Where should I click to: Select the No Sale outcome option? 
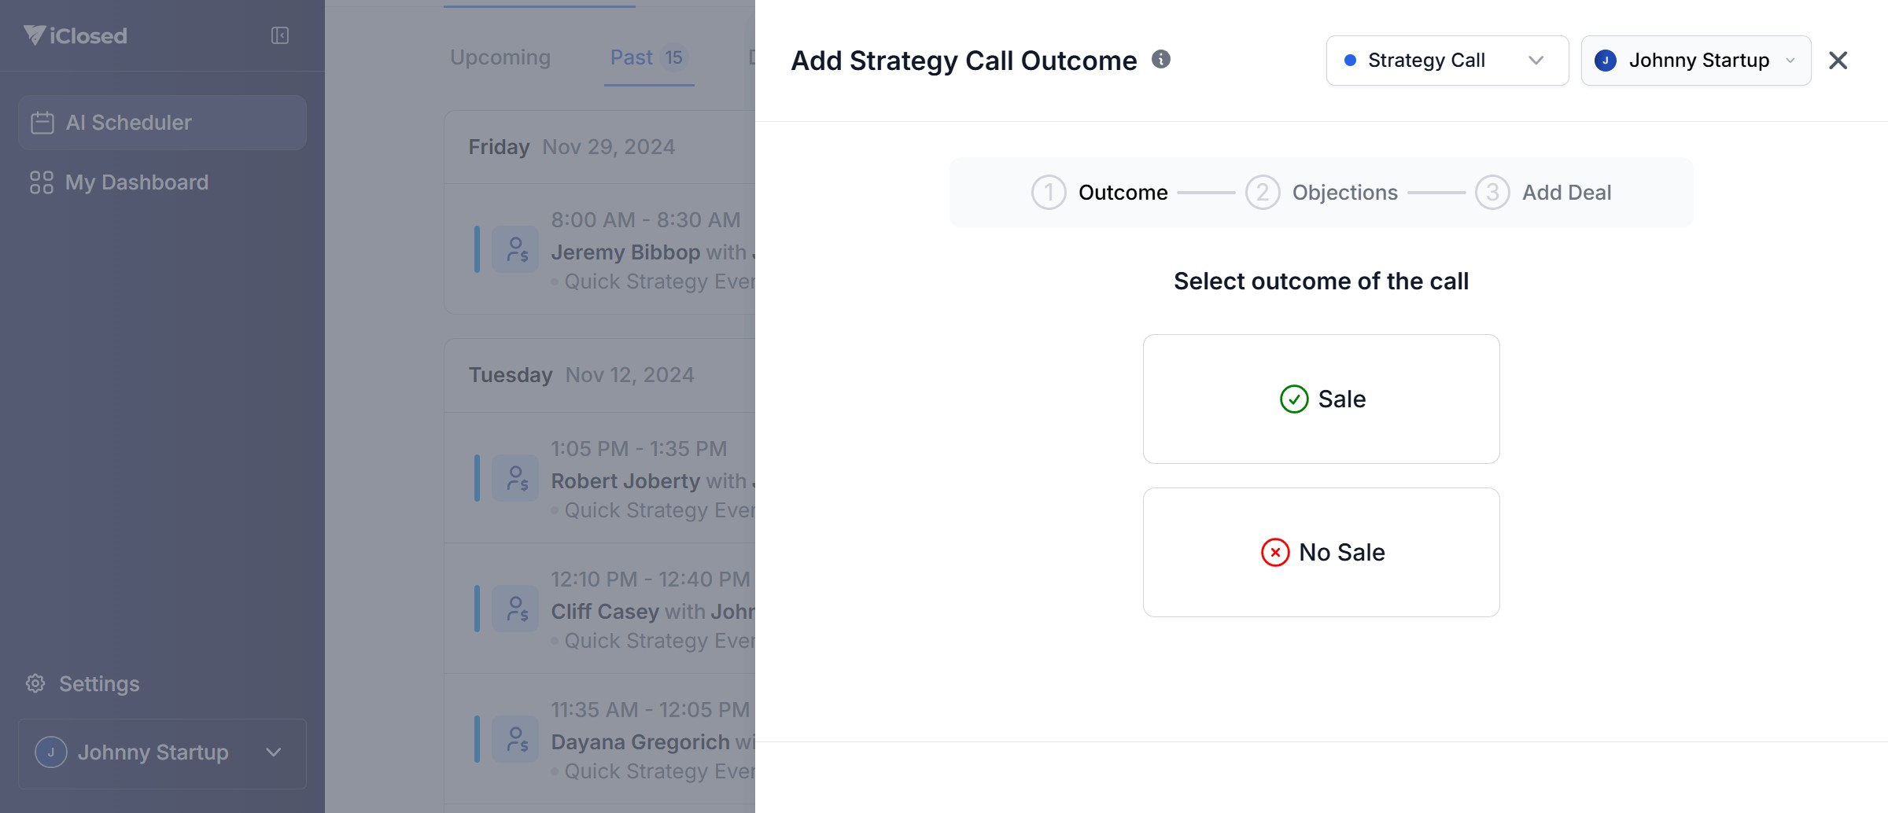[1322, 552]
